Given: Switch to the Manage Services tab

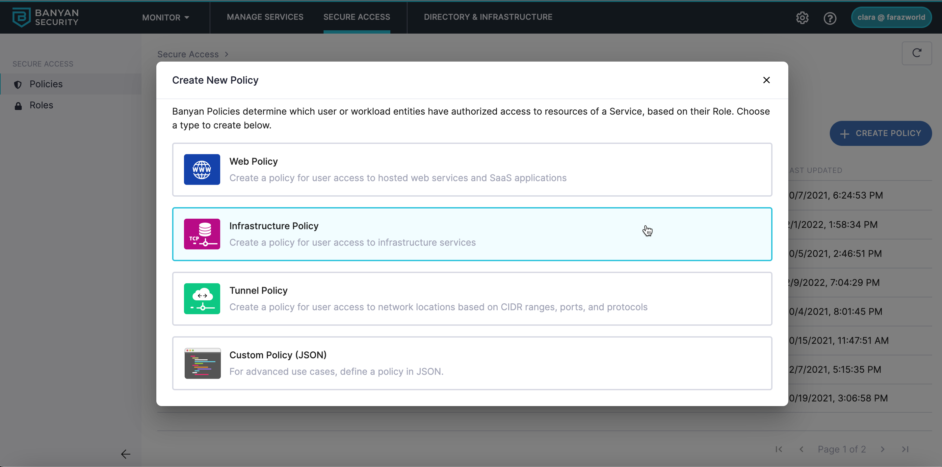Looking at the screenshot, I should click(265, 17).
